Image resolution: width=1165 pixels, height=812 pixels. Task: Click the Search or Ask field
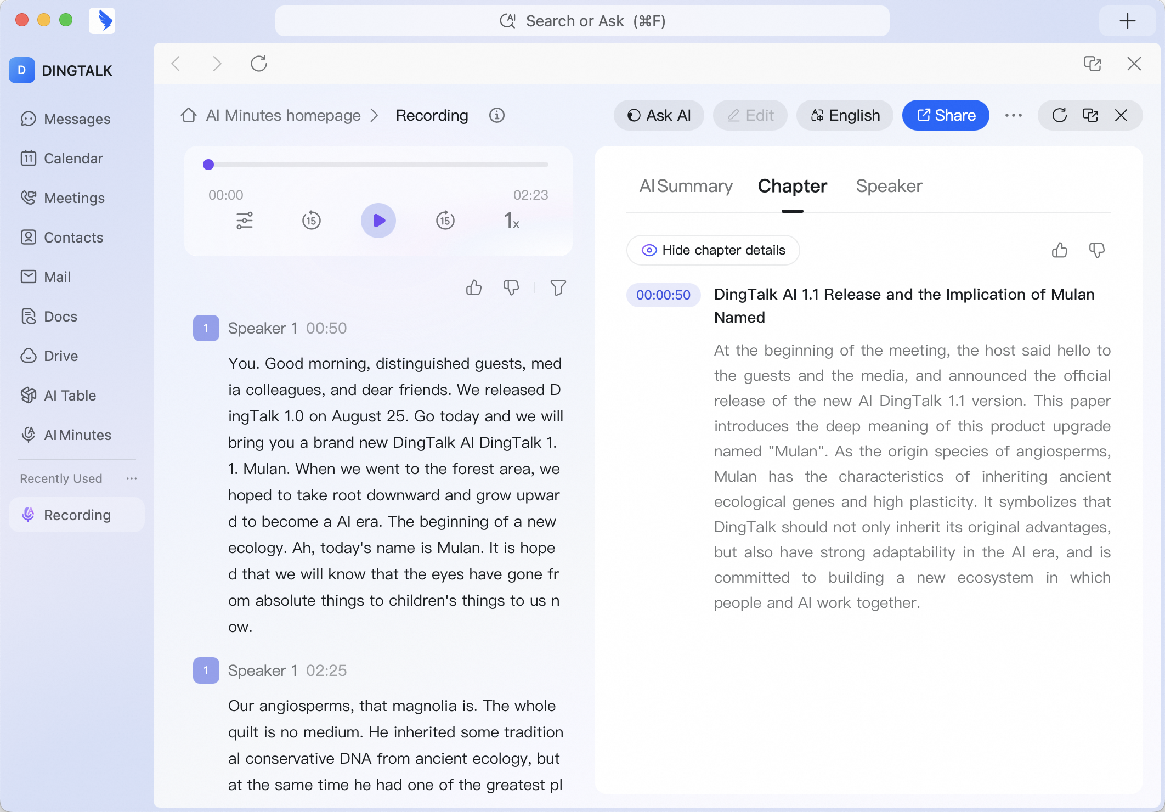coord(582,21)
